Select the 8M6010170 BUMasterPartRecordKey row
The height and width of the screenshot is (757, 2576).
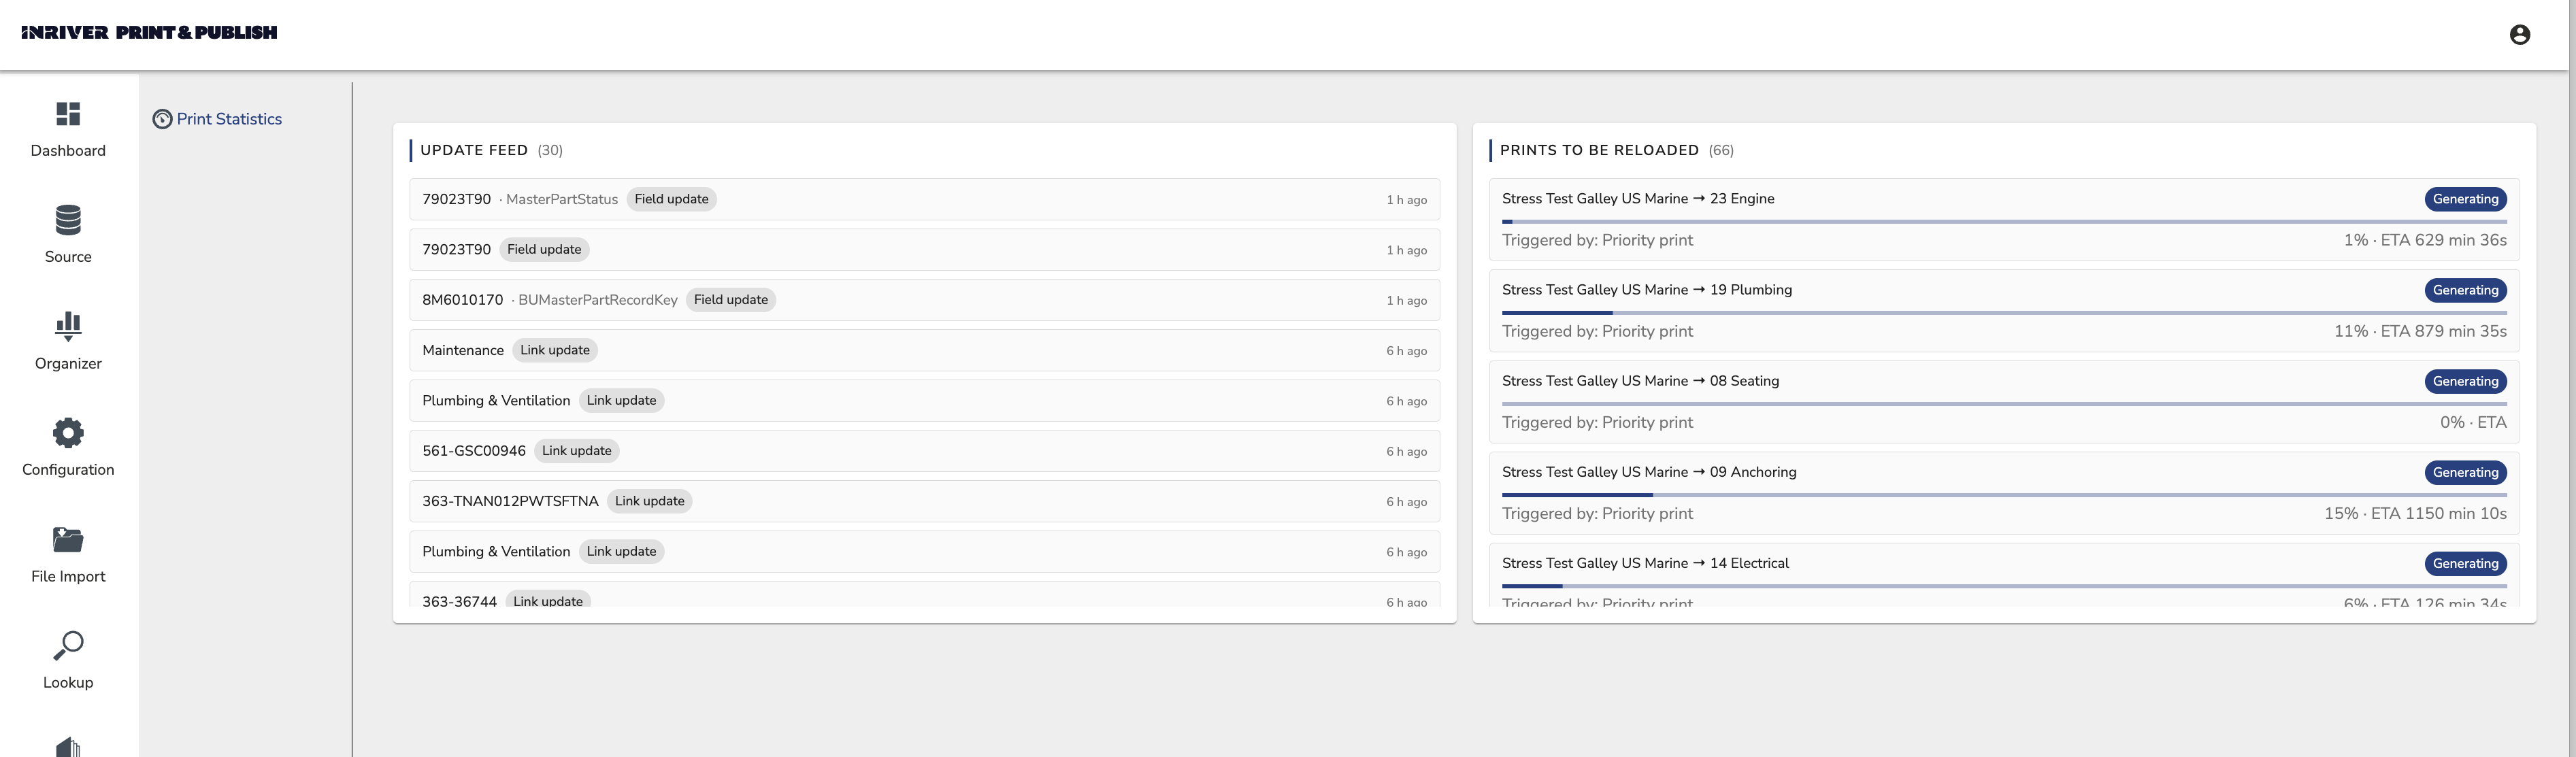(924, 300)
